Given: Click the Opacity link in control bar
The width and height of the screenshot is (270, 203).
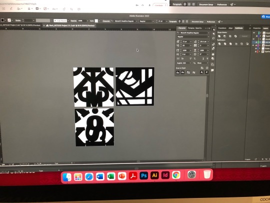Looking at the screenshot, I should [73, 21].
